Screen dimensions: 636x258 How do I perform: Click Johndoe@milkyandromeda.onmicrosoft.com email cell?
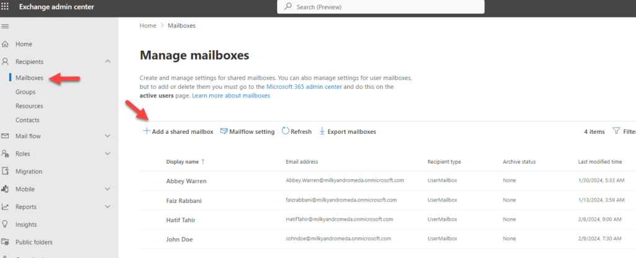(338, 239)
